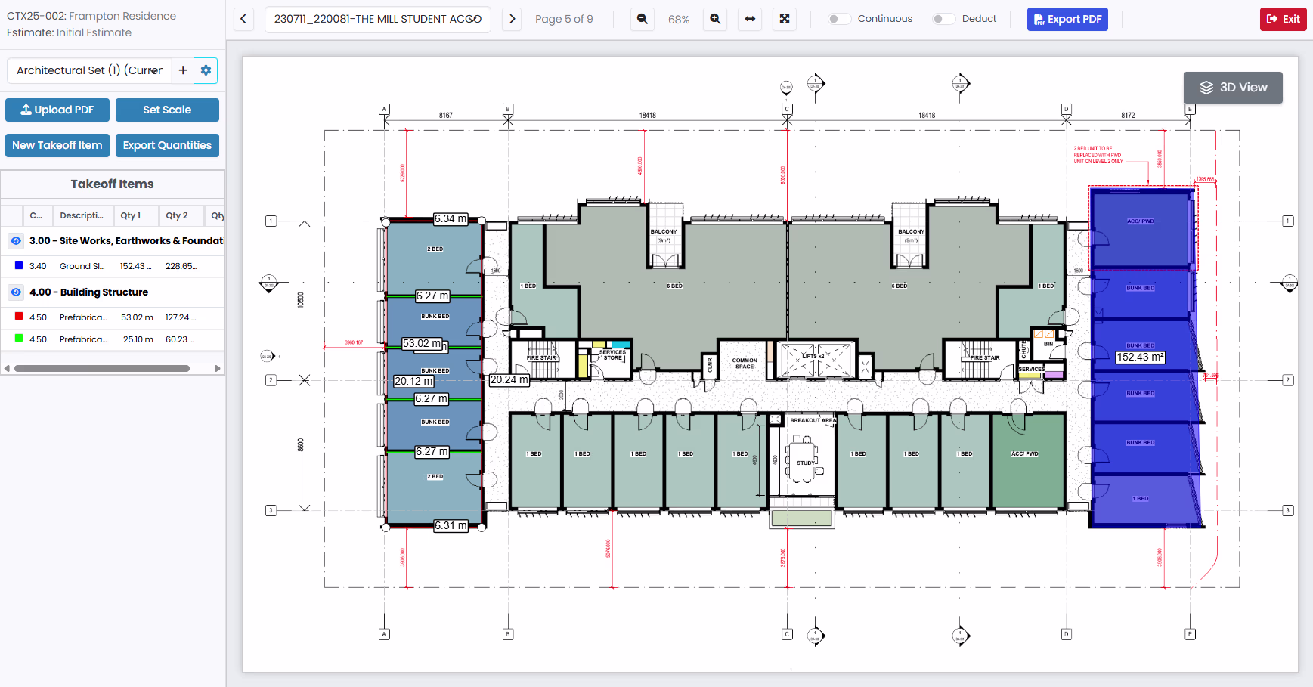
Task: Fit drawing to width arrows icon
Action: pyautogui.click(x=750, y=19)
